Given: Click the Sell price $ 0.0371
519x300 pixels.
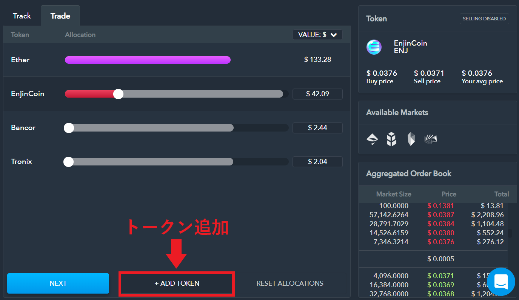Looking at the screenshot, I should (429, 73).
